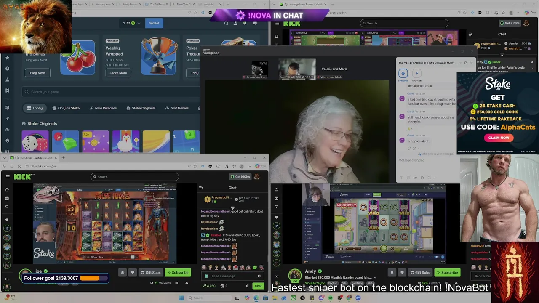Focus 'Search your game' field on Stake
539x303 pixels.
pyautogui.click(x=110, y=92)
